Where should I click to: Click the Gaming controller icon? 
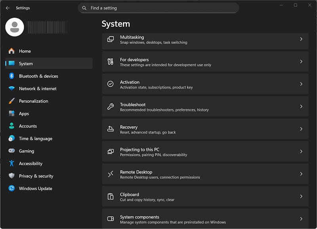11,151
